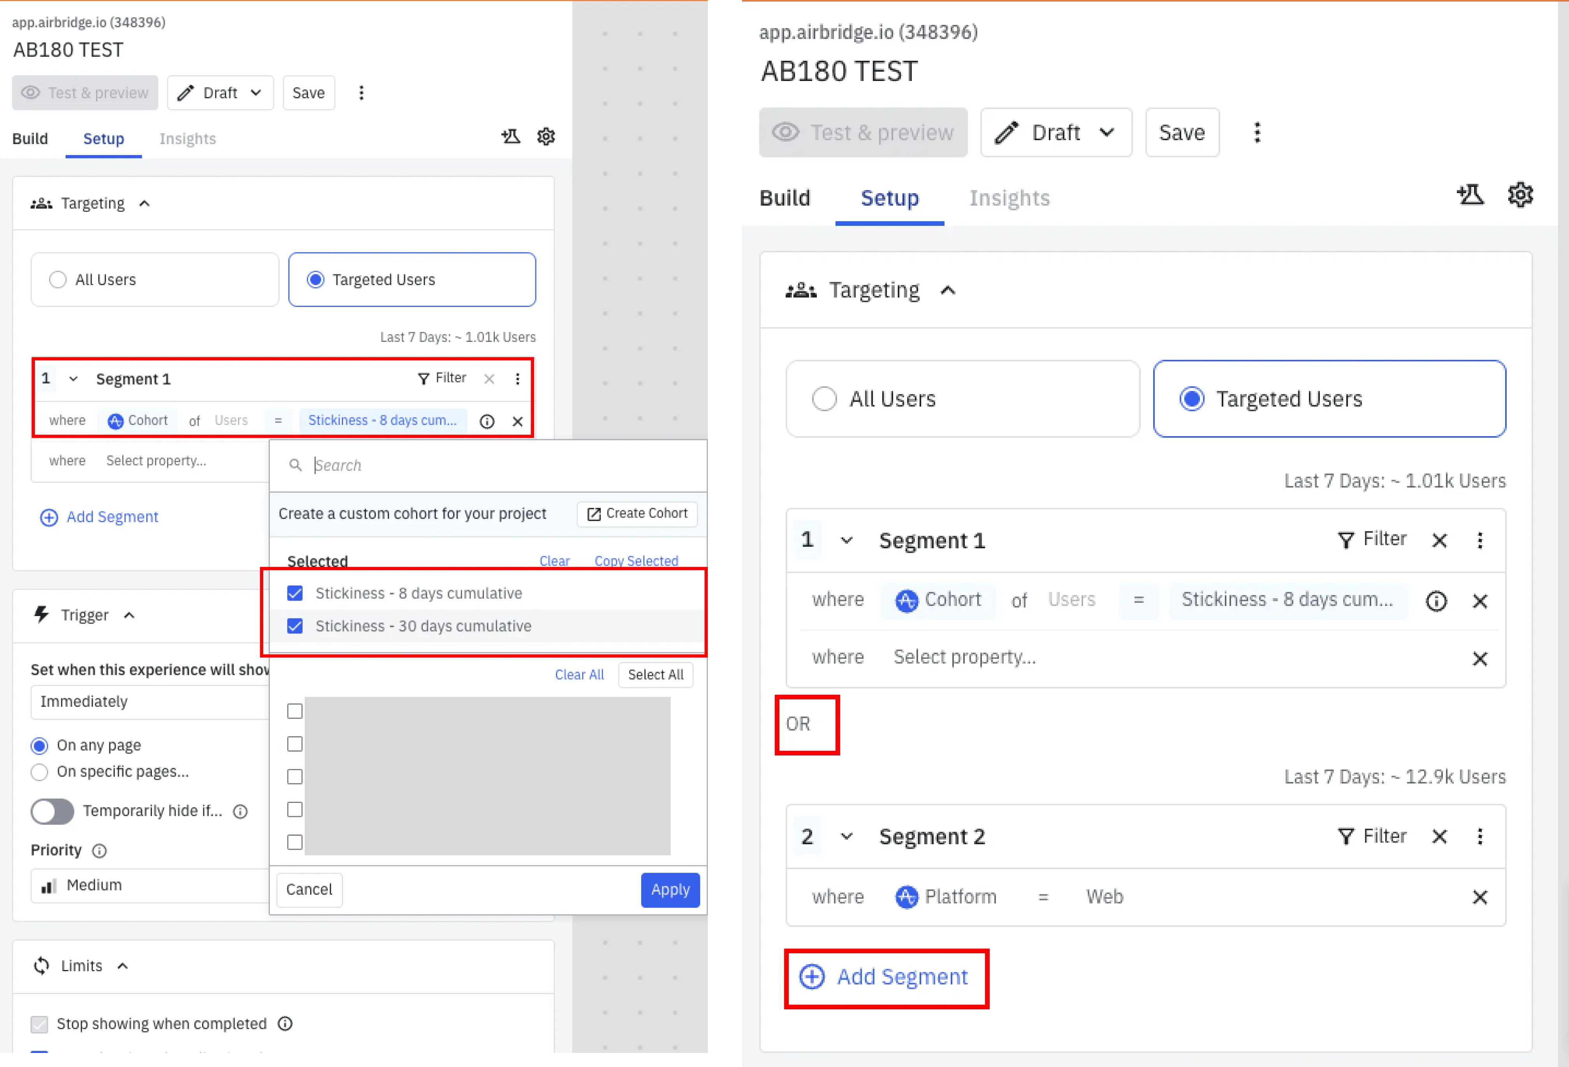Click the info icon next to Stickiness cohort in right panel
This screenshot has width=1569, height=1067.
click(x=1435, y=601)
